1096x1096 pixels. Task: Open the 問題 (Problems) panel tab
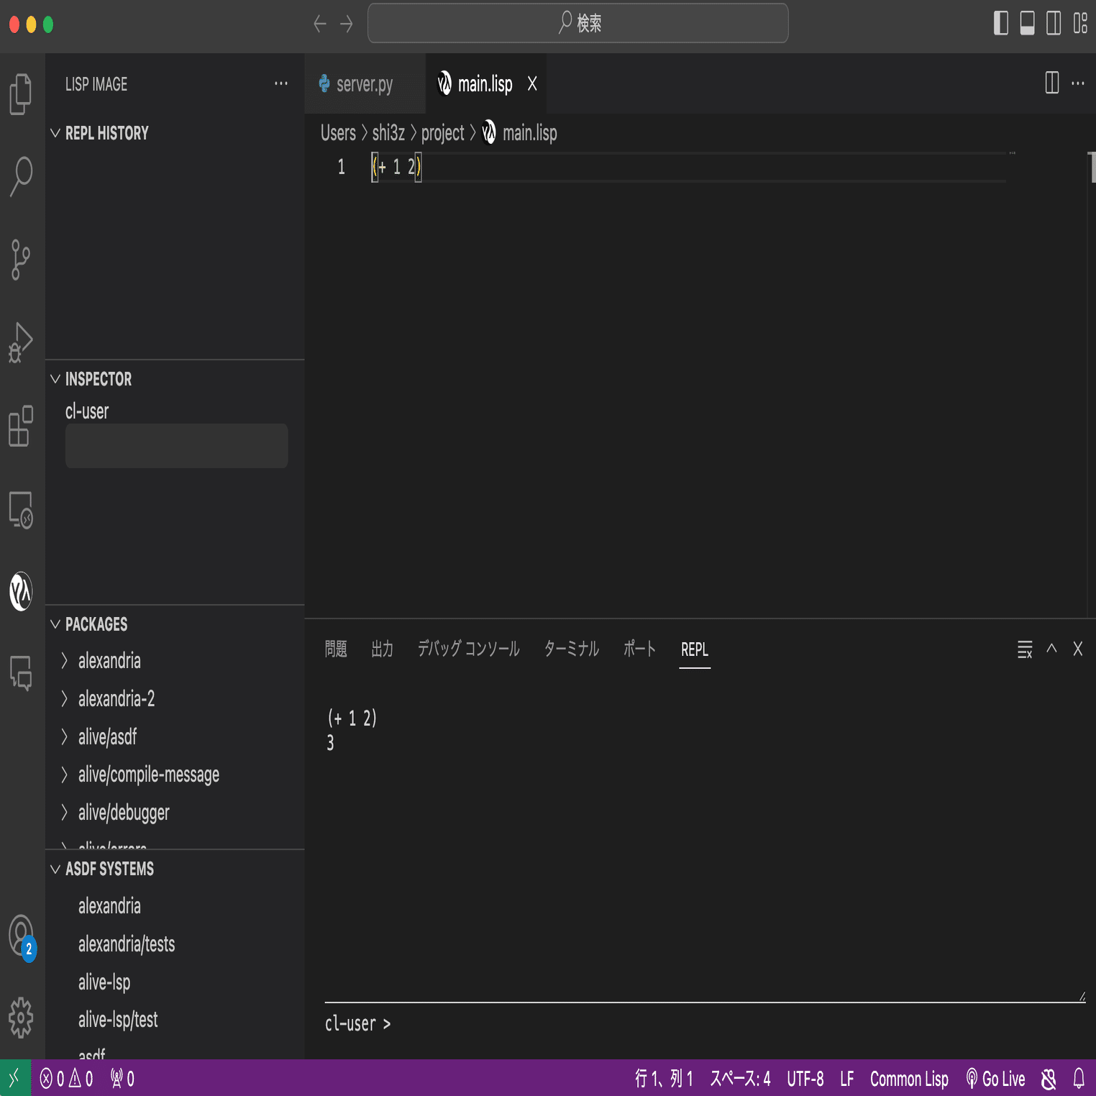(x=336, y=649)
